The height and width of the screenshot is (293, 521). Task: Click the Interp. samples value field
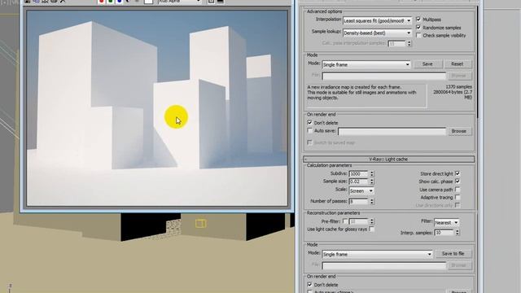tap(444, 233)
